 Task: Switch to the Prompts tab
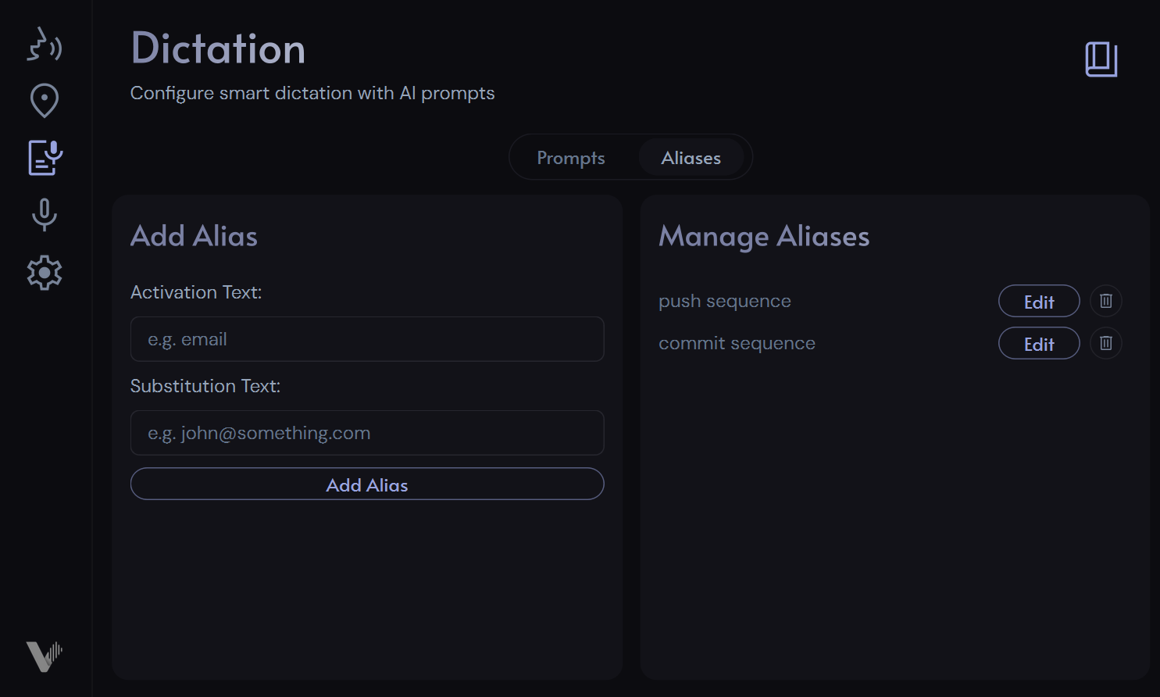click(x=571, y=157)
